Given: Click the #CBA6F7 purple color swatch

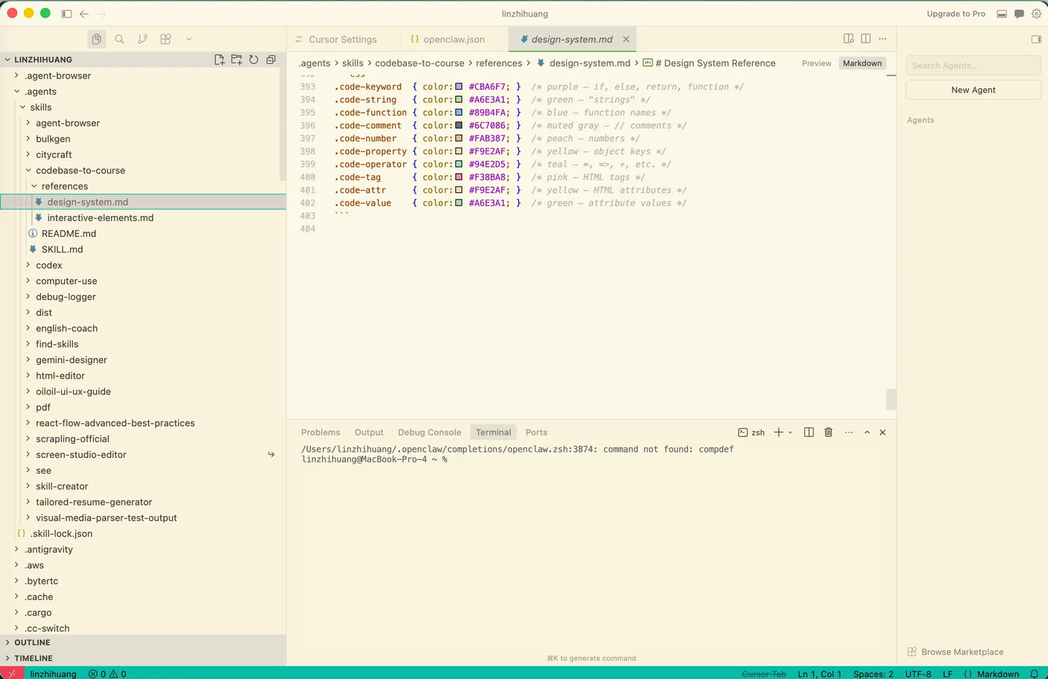Looking at the screenshot, I should point(459,86).
